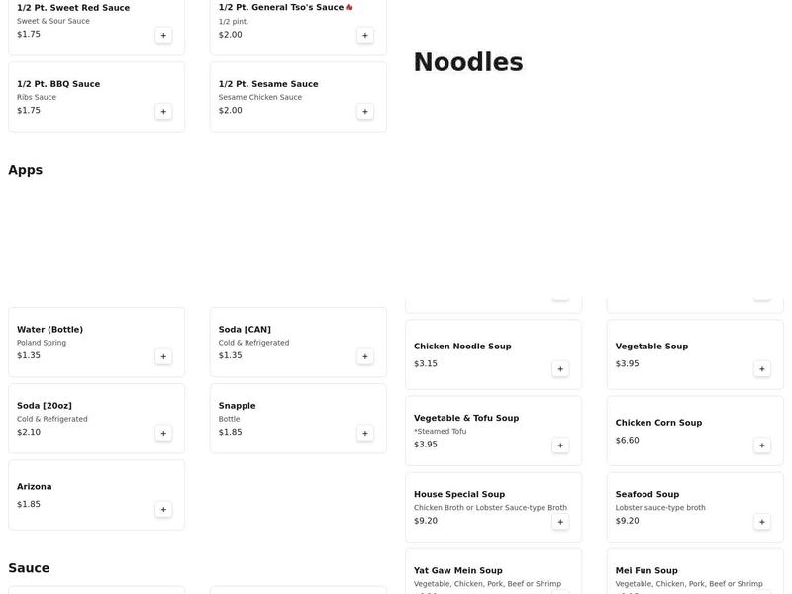
Task: Select the Sauce section heading
Action: [29, 568]
